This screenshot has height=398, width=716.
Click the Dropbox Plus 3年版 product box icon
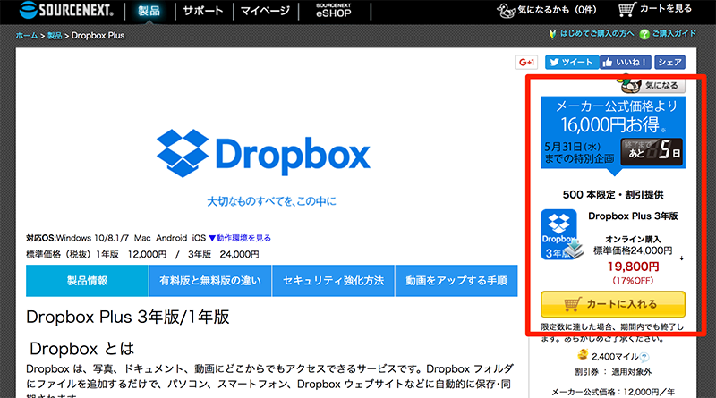(560, 234)
